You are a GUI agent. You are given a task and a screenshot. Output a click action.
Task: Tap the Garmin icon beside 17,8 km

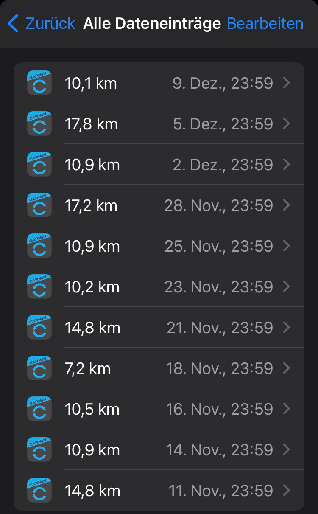coord(39,124)
